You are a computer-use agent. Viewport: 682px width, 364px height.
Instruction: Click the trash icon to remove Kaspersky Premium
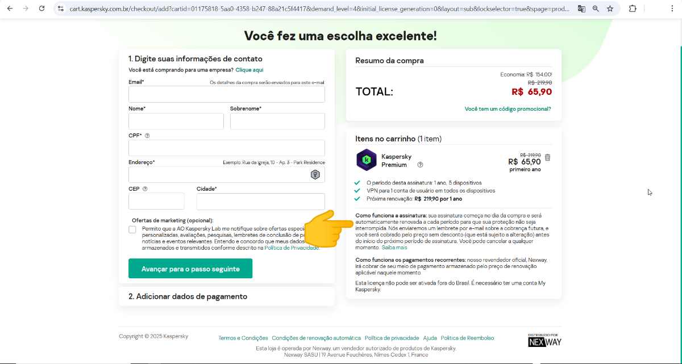(x=547, y=157)
